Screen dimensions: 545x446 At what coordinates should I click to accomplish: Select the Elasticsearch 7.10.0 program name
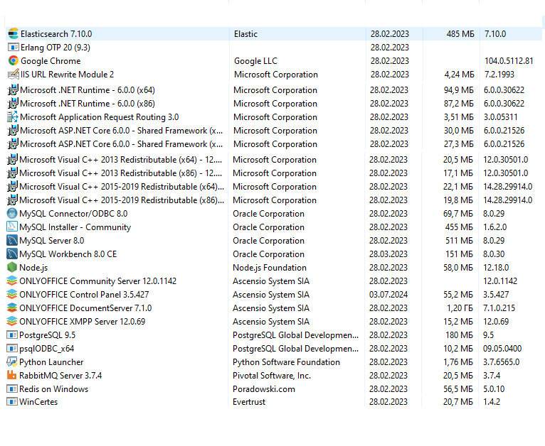click(56, 34)
